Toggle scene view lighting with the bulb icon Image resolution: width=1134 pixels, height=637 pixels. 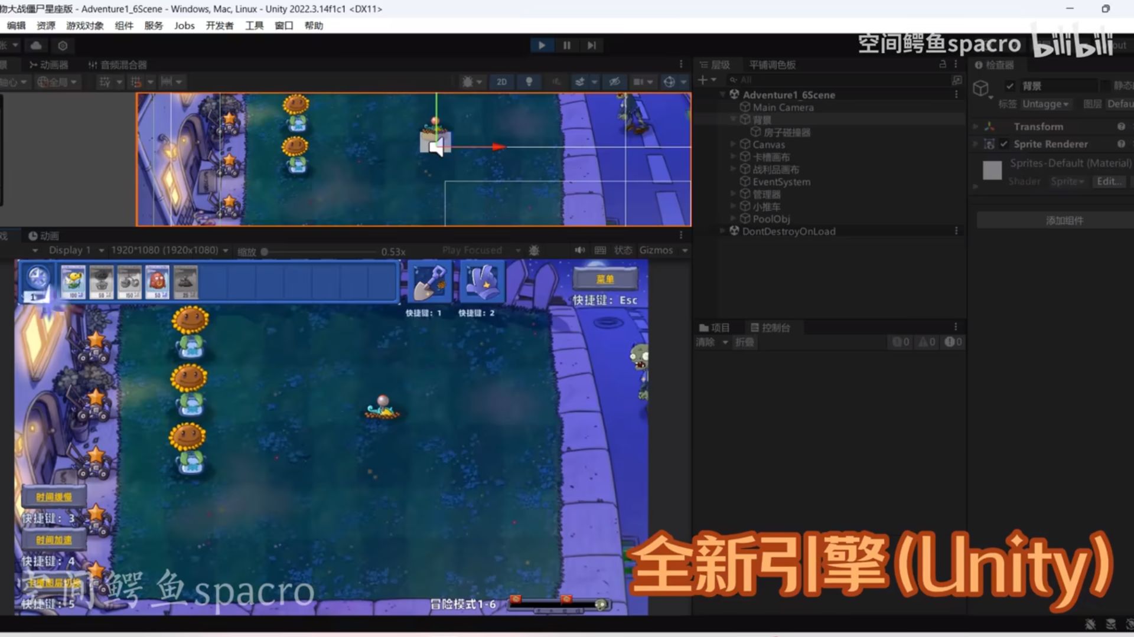point(529,81)
